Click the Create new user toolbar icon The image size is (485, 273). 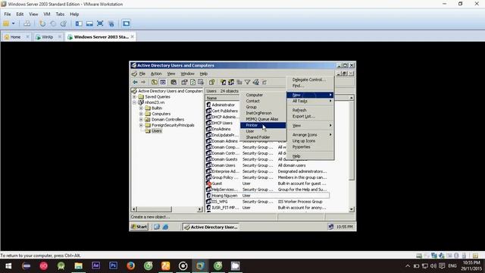pyautogui.click(x=223, y=82)
